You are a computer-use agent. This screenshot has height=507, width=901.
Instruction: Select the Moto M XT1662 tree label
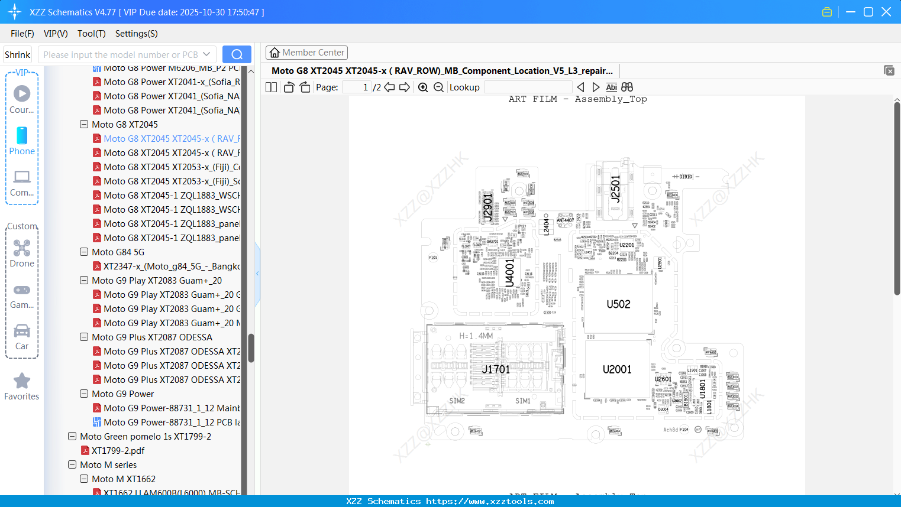tap(124, 479)
